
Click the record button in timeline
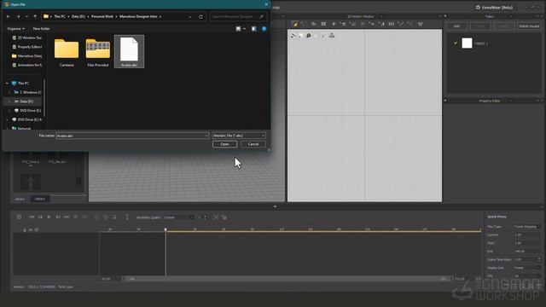point(19,217)
